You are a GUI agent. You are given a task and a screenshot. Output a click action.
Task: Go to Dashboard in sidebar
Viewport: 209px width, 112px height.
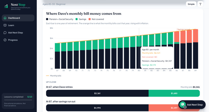(18, 18)
